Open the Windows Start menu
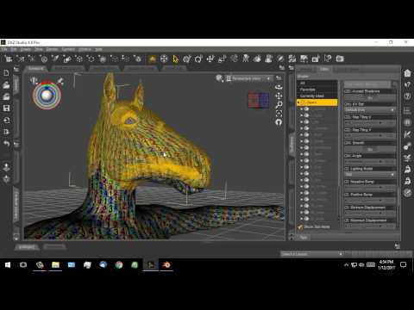 point(8,264)
